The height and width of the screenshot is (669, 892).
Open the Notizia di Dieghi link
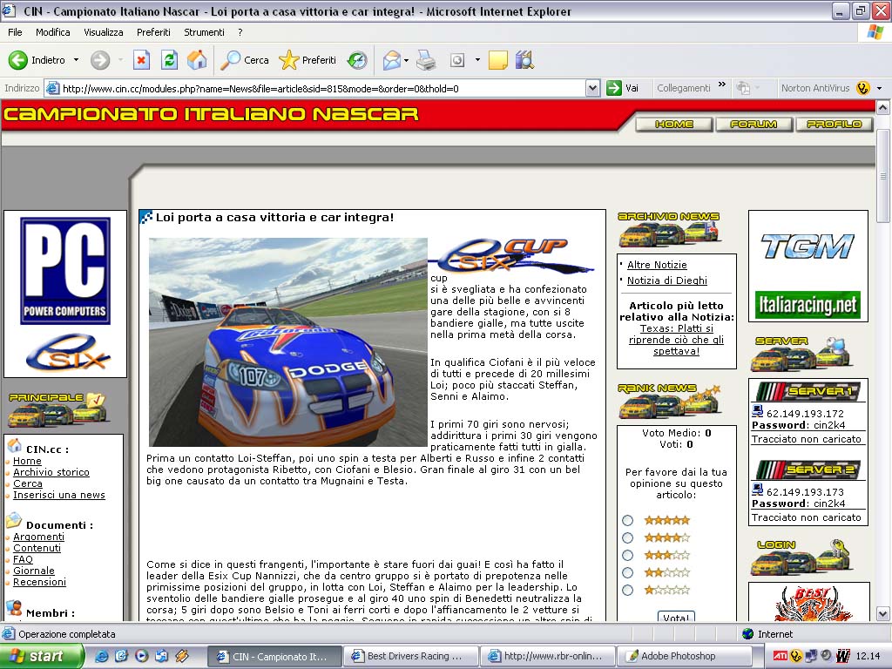[x=667, y=280]
